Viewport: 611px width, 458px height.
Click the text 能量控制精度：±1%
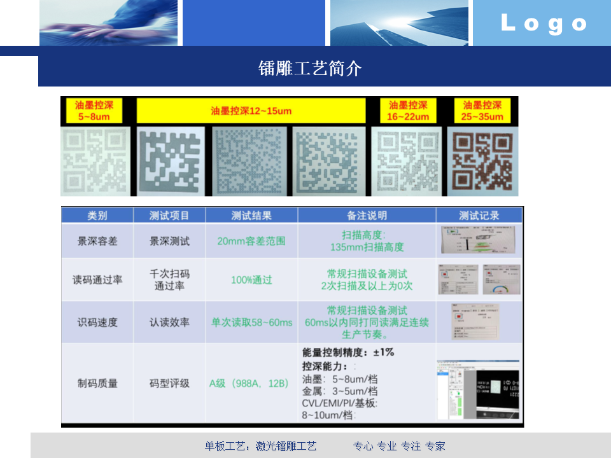pyautogui.click(x=348, y=352)
